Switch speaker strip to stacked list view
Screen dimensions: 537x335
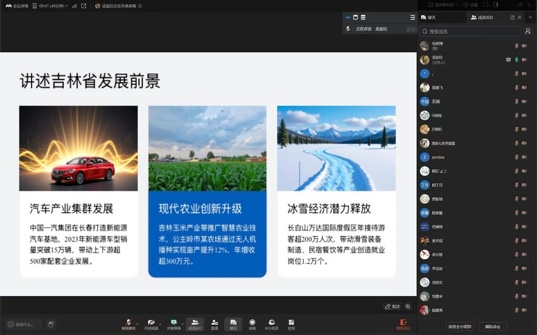(363, 17)
